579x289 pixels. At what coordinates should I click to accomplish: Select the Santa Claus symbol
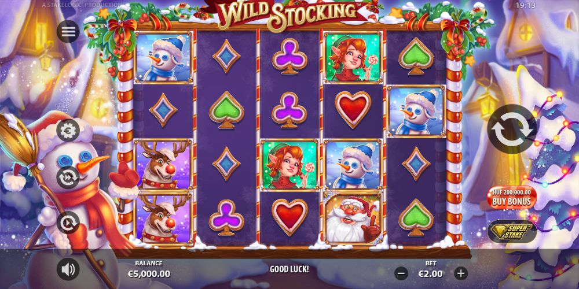pyautogui.click(x=353, y=218)
